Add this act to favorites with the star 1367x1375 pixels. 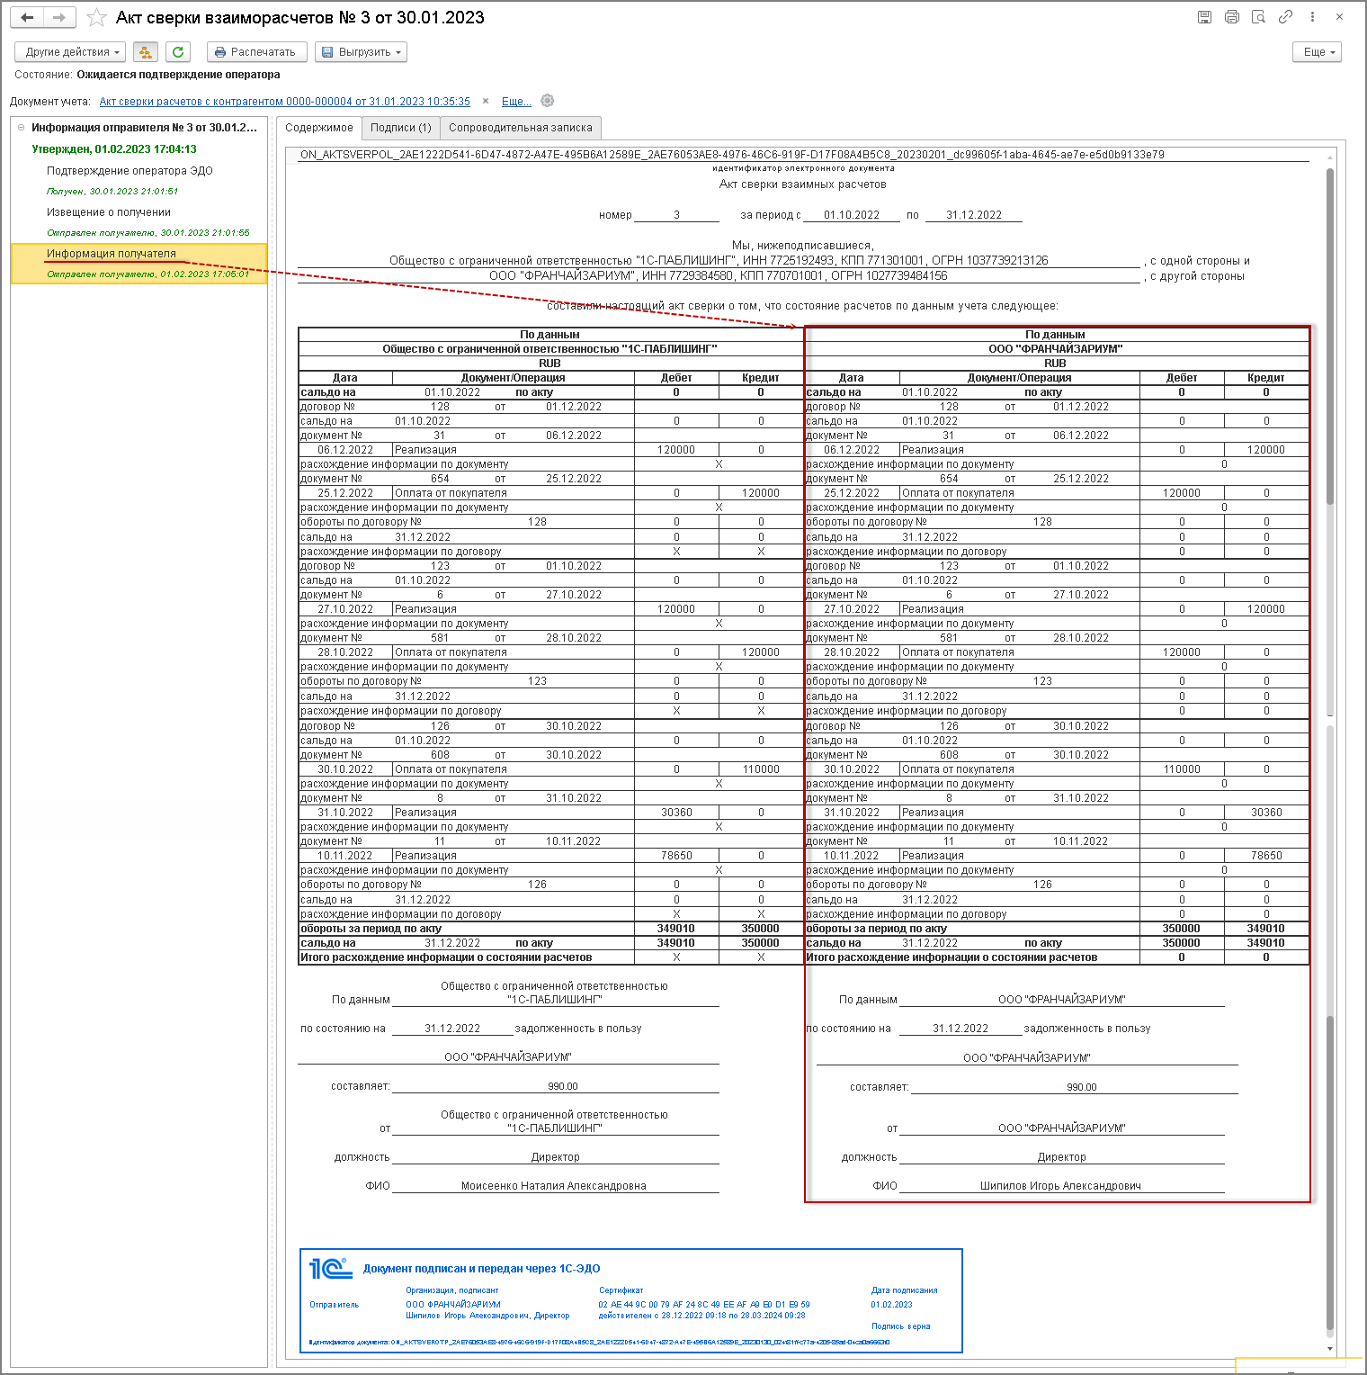click(x=96, y=18)
